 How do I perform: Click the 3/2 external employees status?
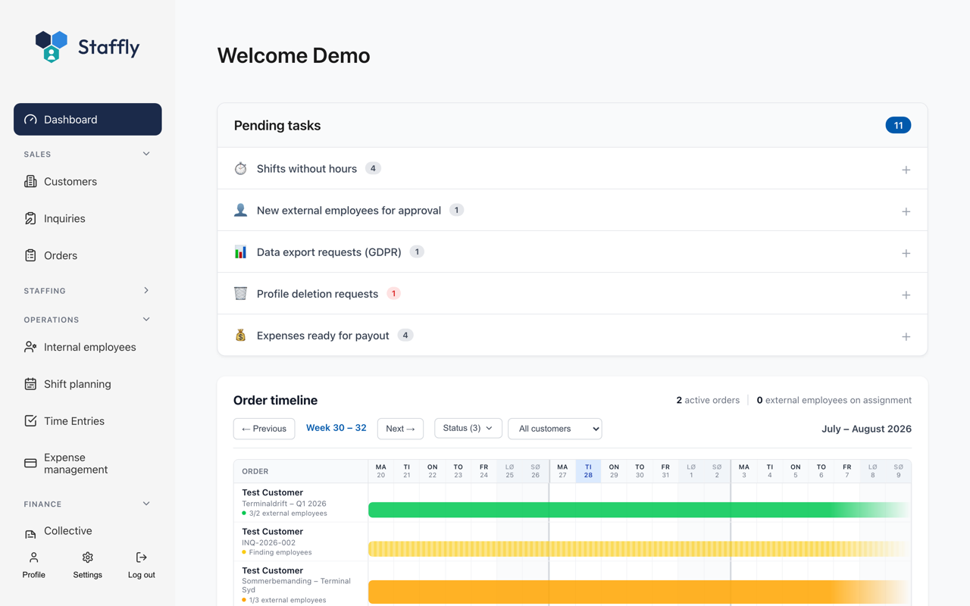[288, 513]
